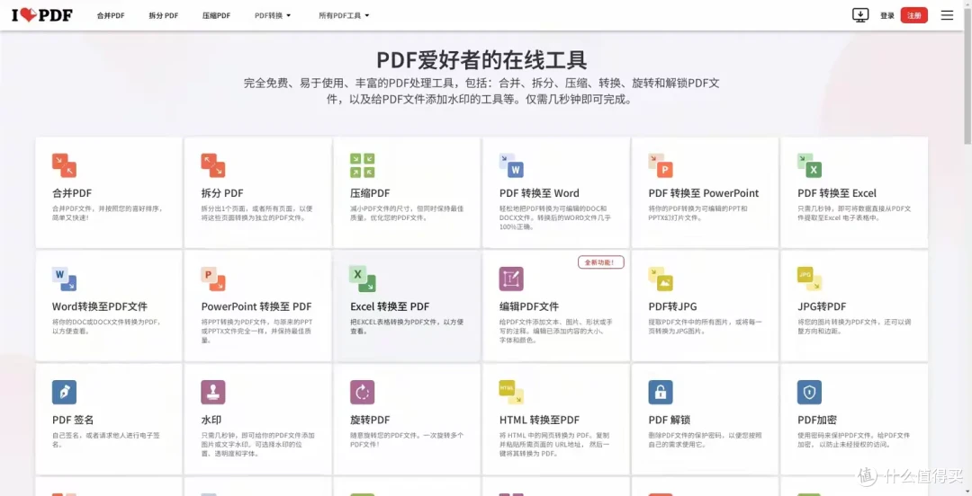
Task: Click the 旋转PDF description text
Action: coord(407,439)
